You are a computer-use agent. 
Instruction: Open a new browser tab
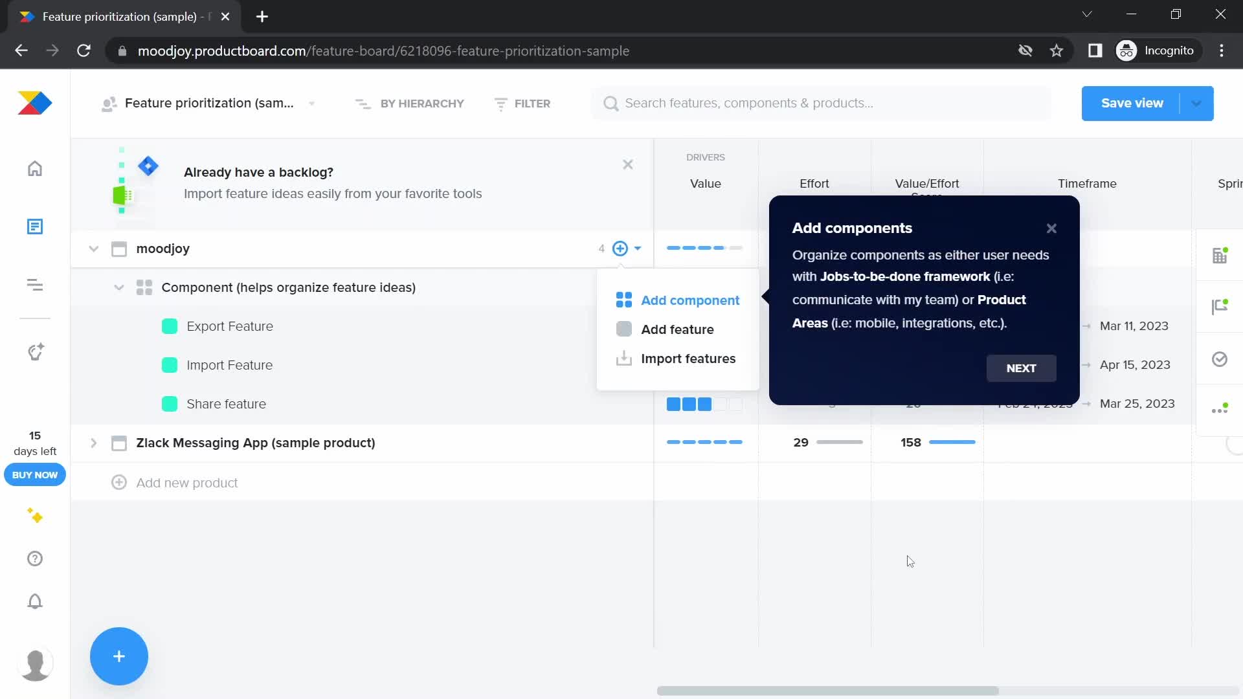(262, 17)
